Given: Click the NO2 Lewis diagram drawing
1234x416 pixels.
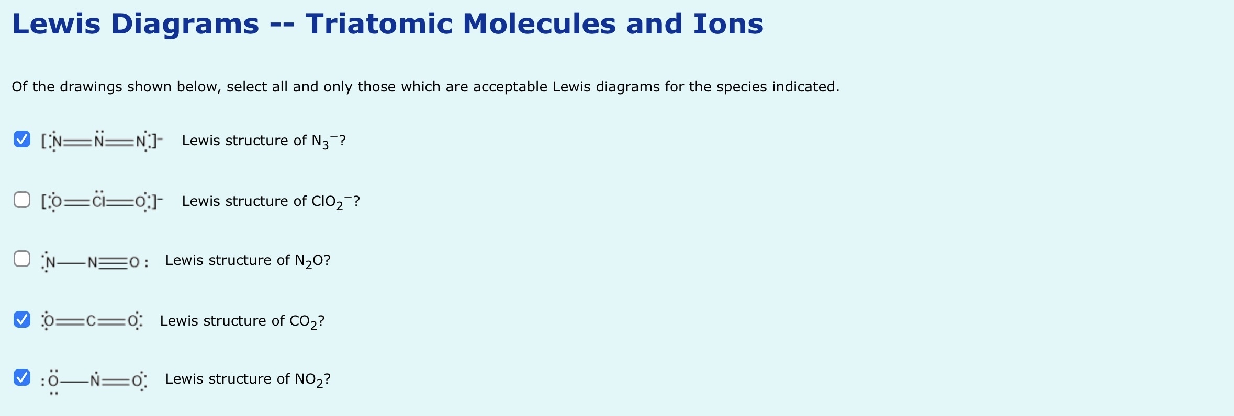Looking at the screenshot, I should (x=94, y=378).
